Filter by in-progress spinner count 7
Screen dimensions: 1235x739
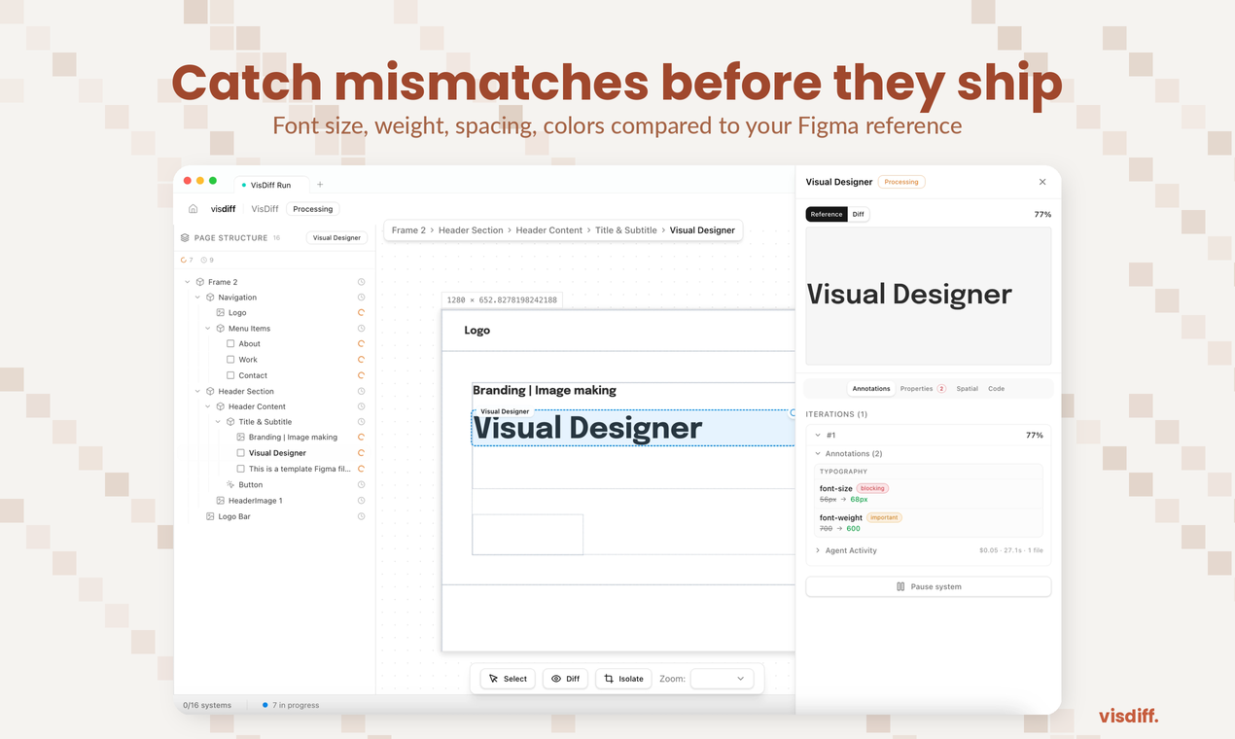(x=187, y=260)
